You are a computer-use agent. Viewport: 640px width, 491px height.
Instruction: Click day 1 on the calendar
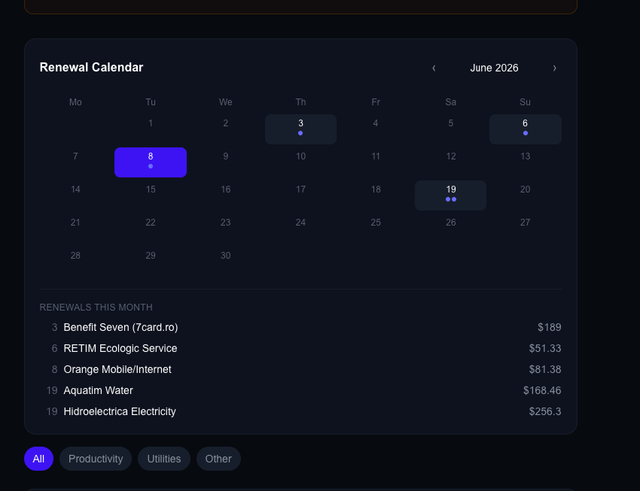(151, 129)
